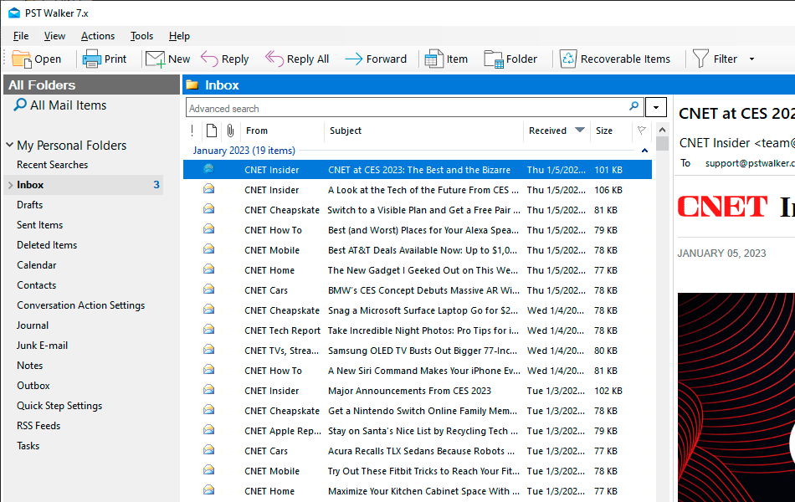Open a PST file with Open button
Viewport: 795px width, 502px height.
tap(37, 59)
